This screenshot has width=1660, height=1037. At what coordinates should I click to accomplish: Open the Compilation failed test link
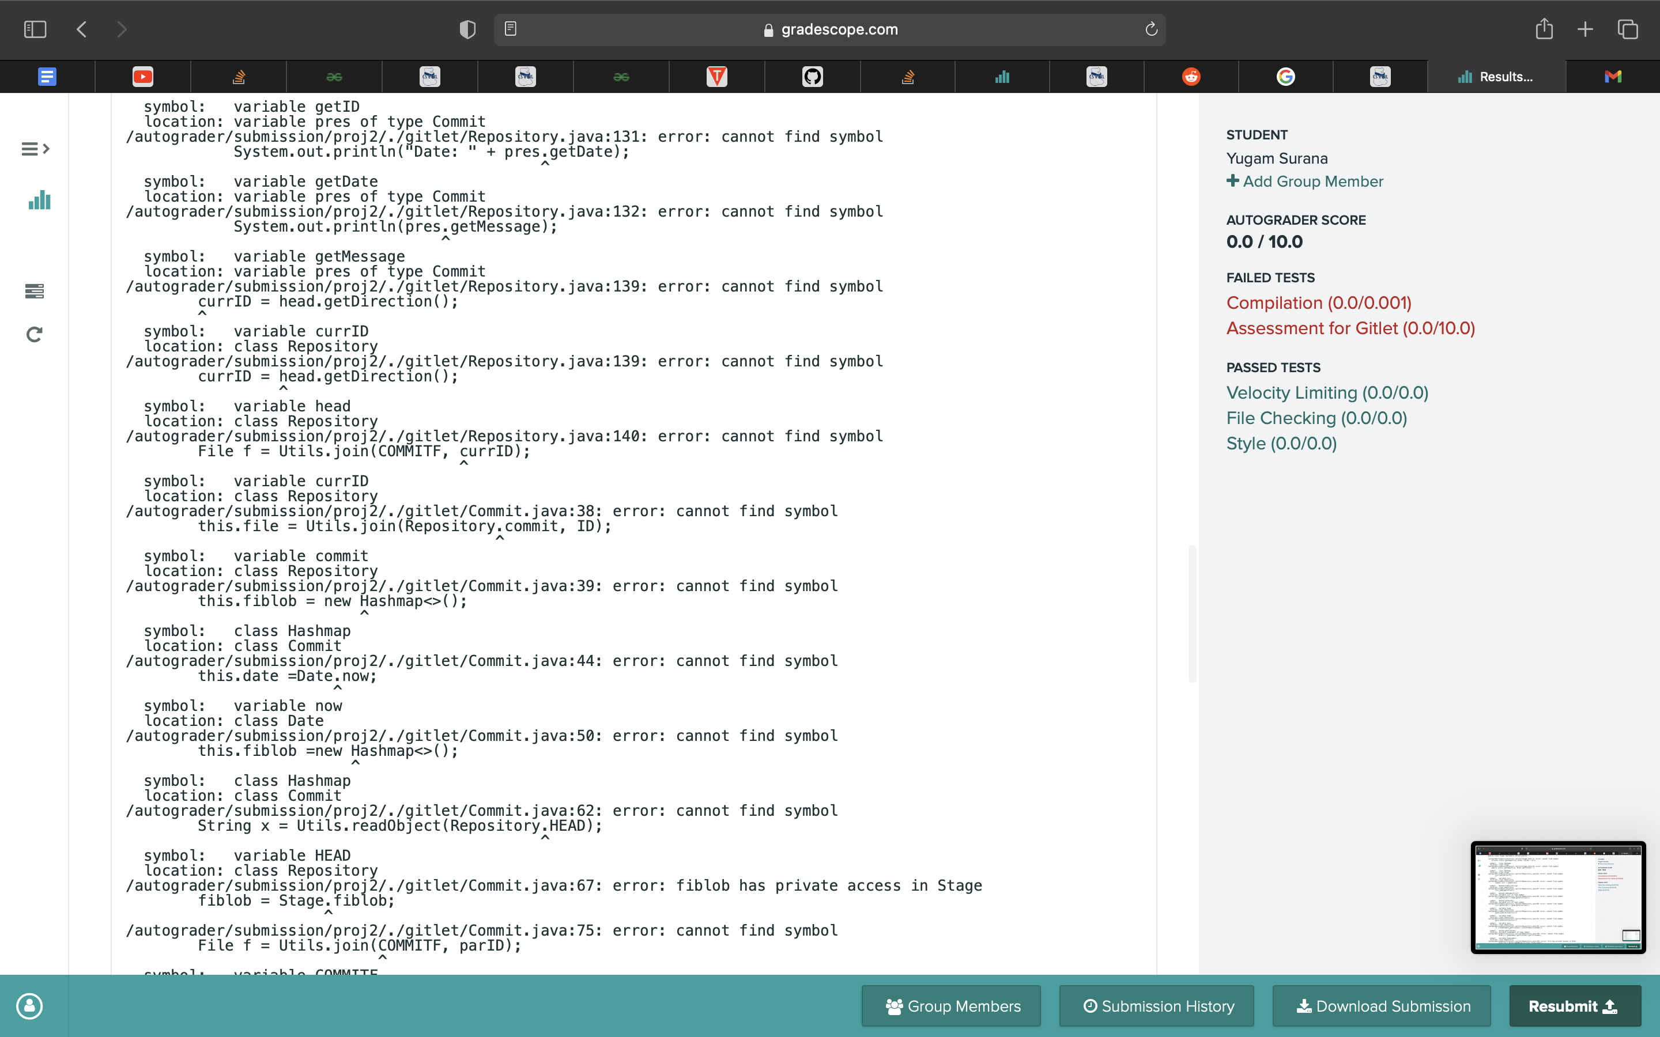1318,302
